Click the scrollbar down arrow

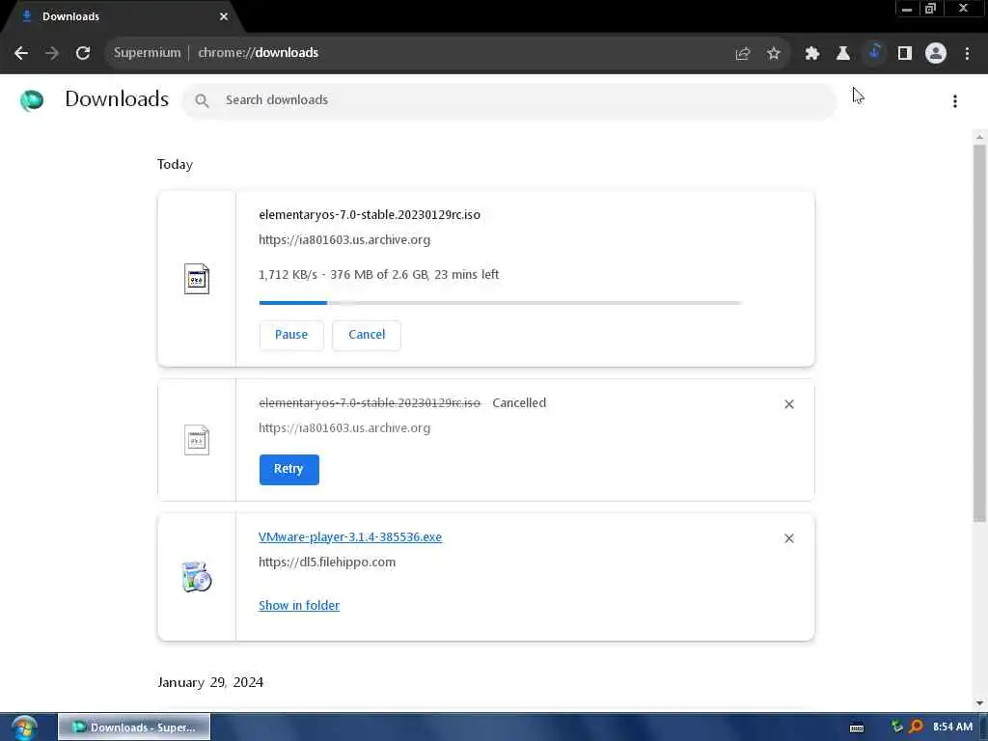[x=979, y=702]
